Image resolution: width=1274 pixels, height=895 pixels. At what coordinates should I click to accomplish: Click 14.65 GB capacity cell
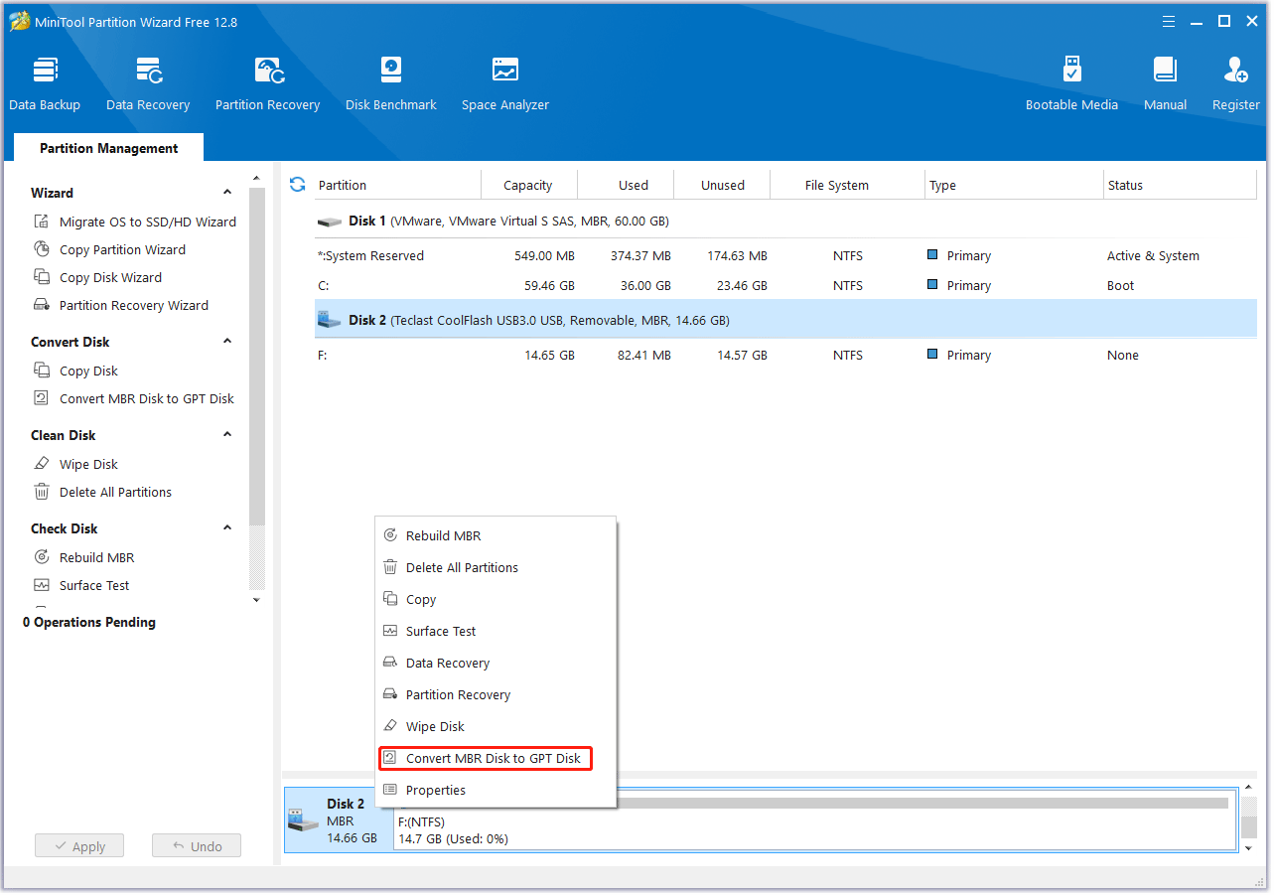[549, 355]
